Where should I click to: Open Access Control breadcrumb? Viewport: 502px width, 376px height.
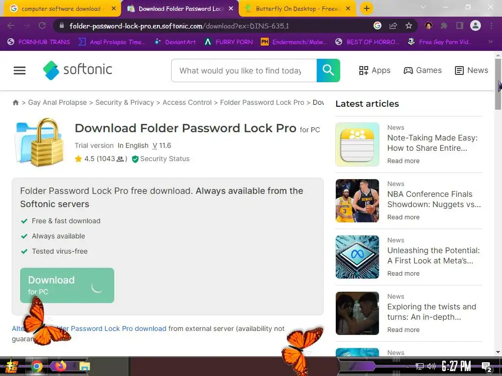click(x=187, y=103)
